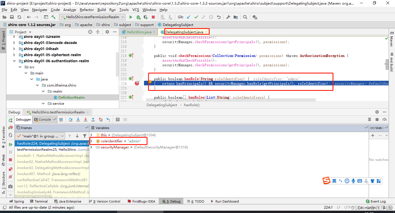Toggle the Maven tool window on right stripe
Image resolution: width=395 pixels, height=213 pixels.
coord(392,39)
